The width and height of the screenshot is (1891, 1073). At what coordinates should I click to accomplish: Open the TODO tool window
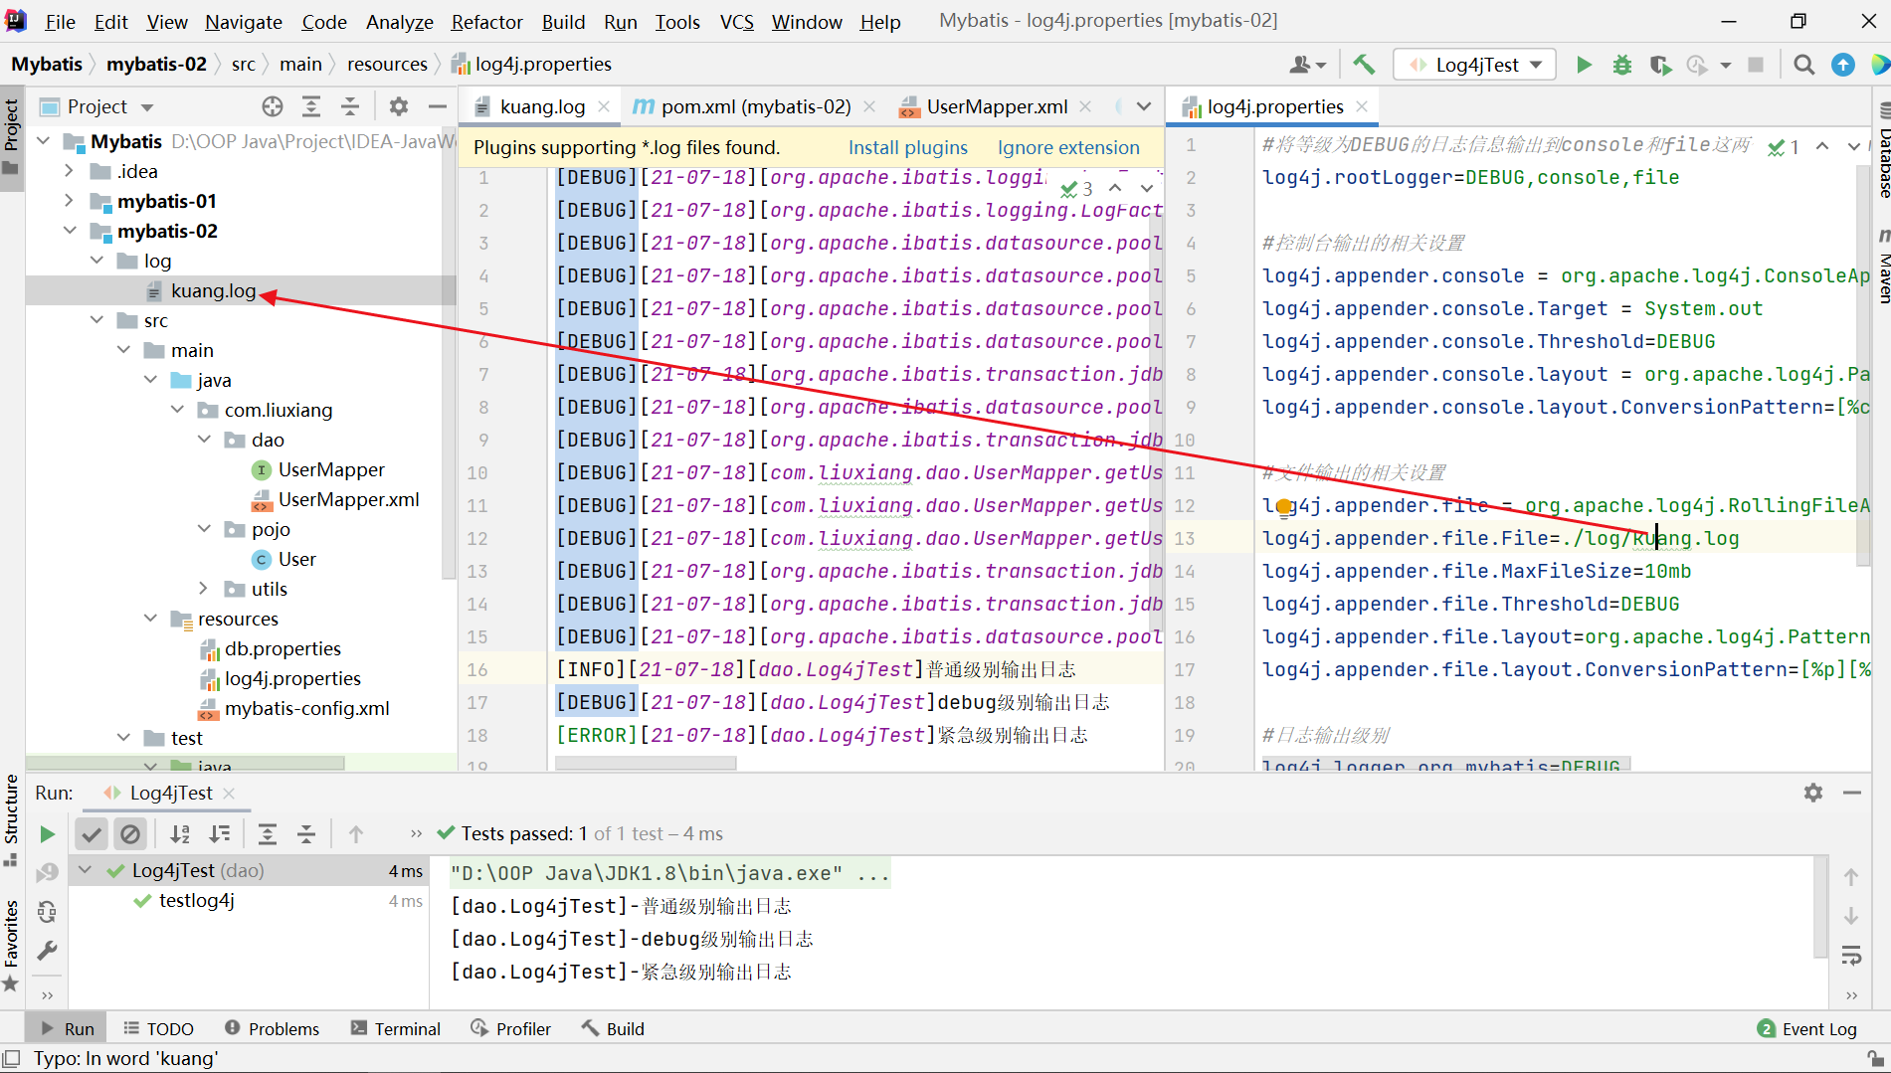[x=158, y=1029]
